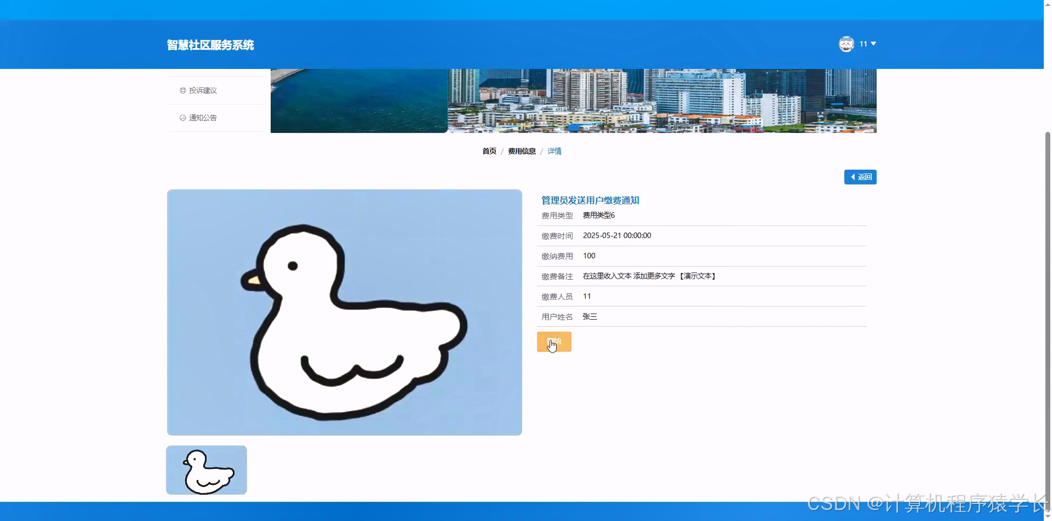Click the 智慧社区服务系统 logo text
This screenshot has height=521, width=1052.
pyautogui.click(x=210, y=45)
